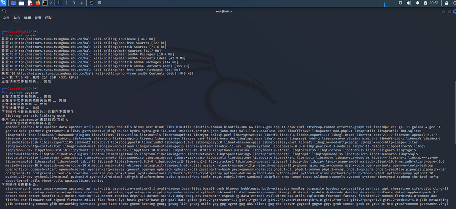
Task: Launch the text editor panel icon
Action: tap(30, 3)
